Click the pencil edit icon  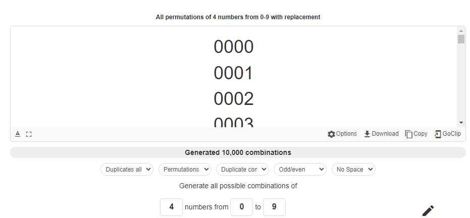428,210
